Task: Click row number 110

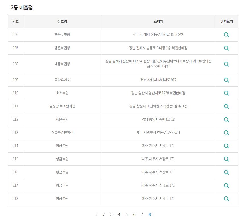Action: 16,93
